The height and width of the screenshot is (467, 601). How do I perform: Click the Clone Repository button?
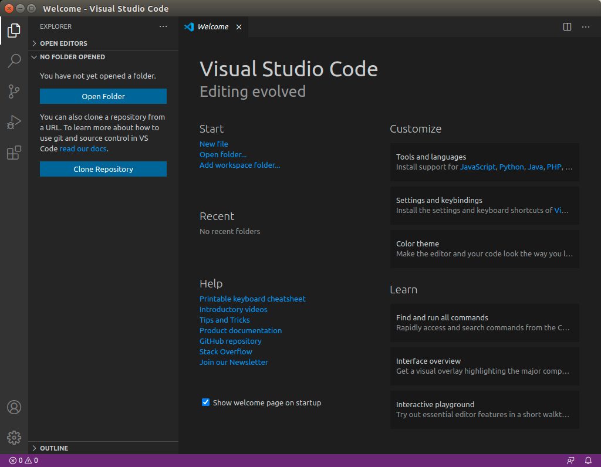point(103,169)
